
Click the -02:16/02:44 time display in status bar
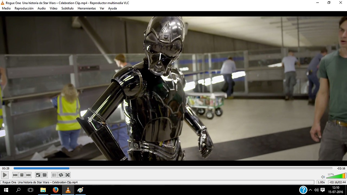337,182
